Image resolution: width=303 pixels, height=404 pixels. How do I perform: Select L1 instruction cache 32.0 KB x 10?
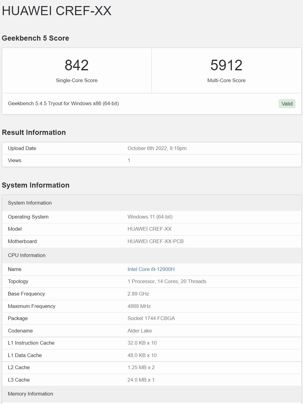point(142,343)
